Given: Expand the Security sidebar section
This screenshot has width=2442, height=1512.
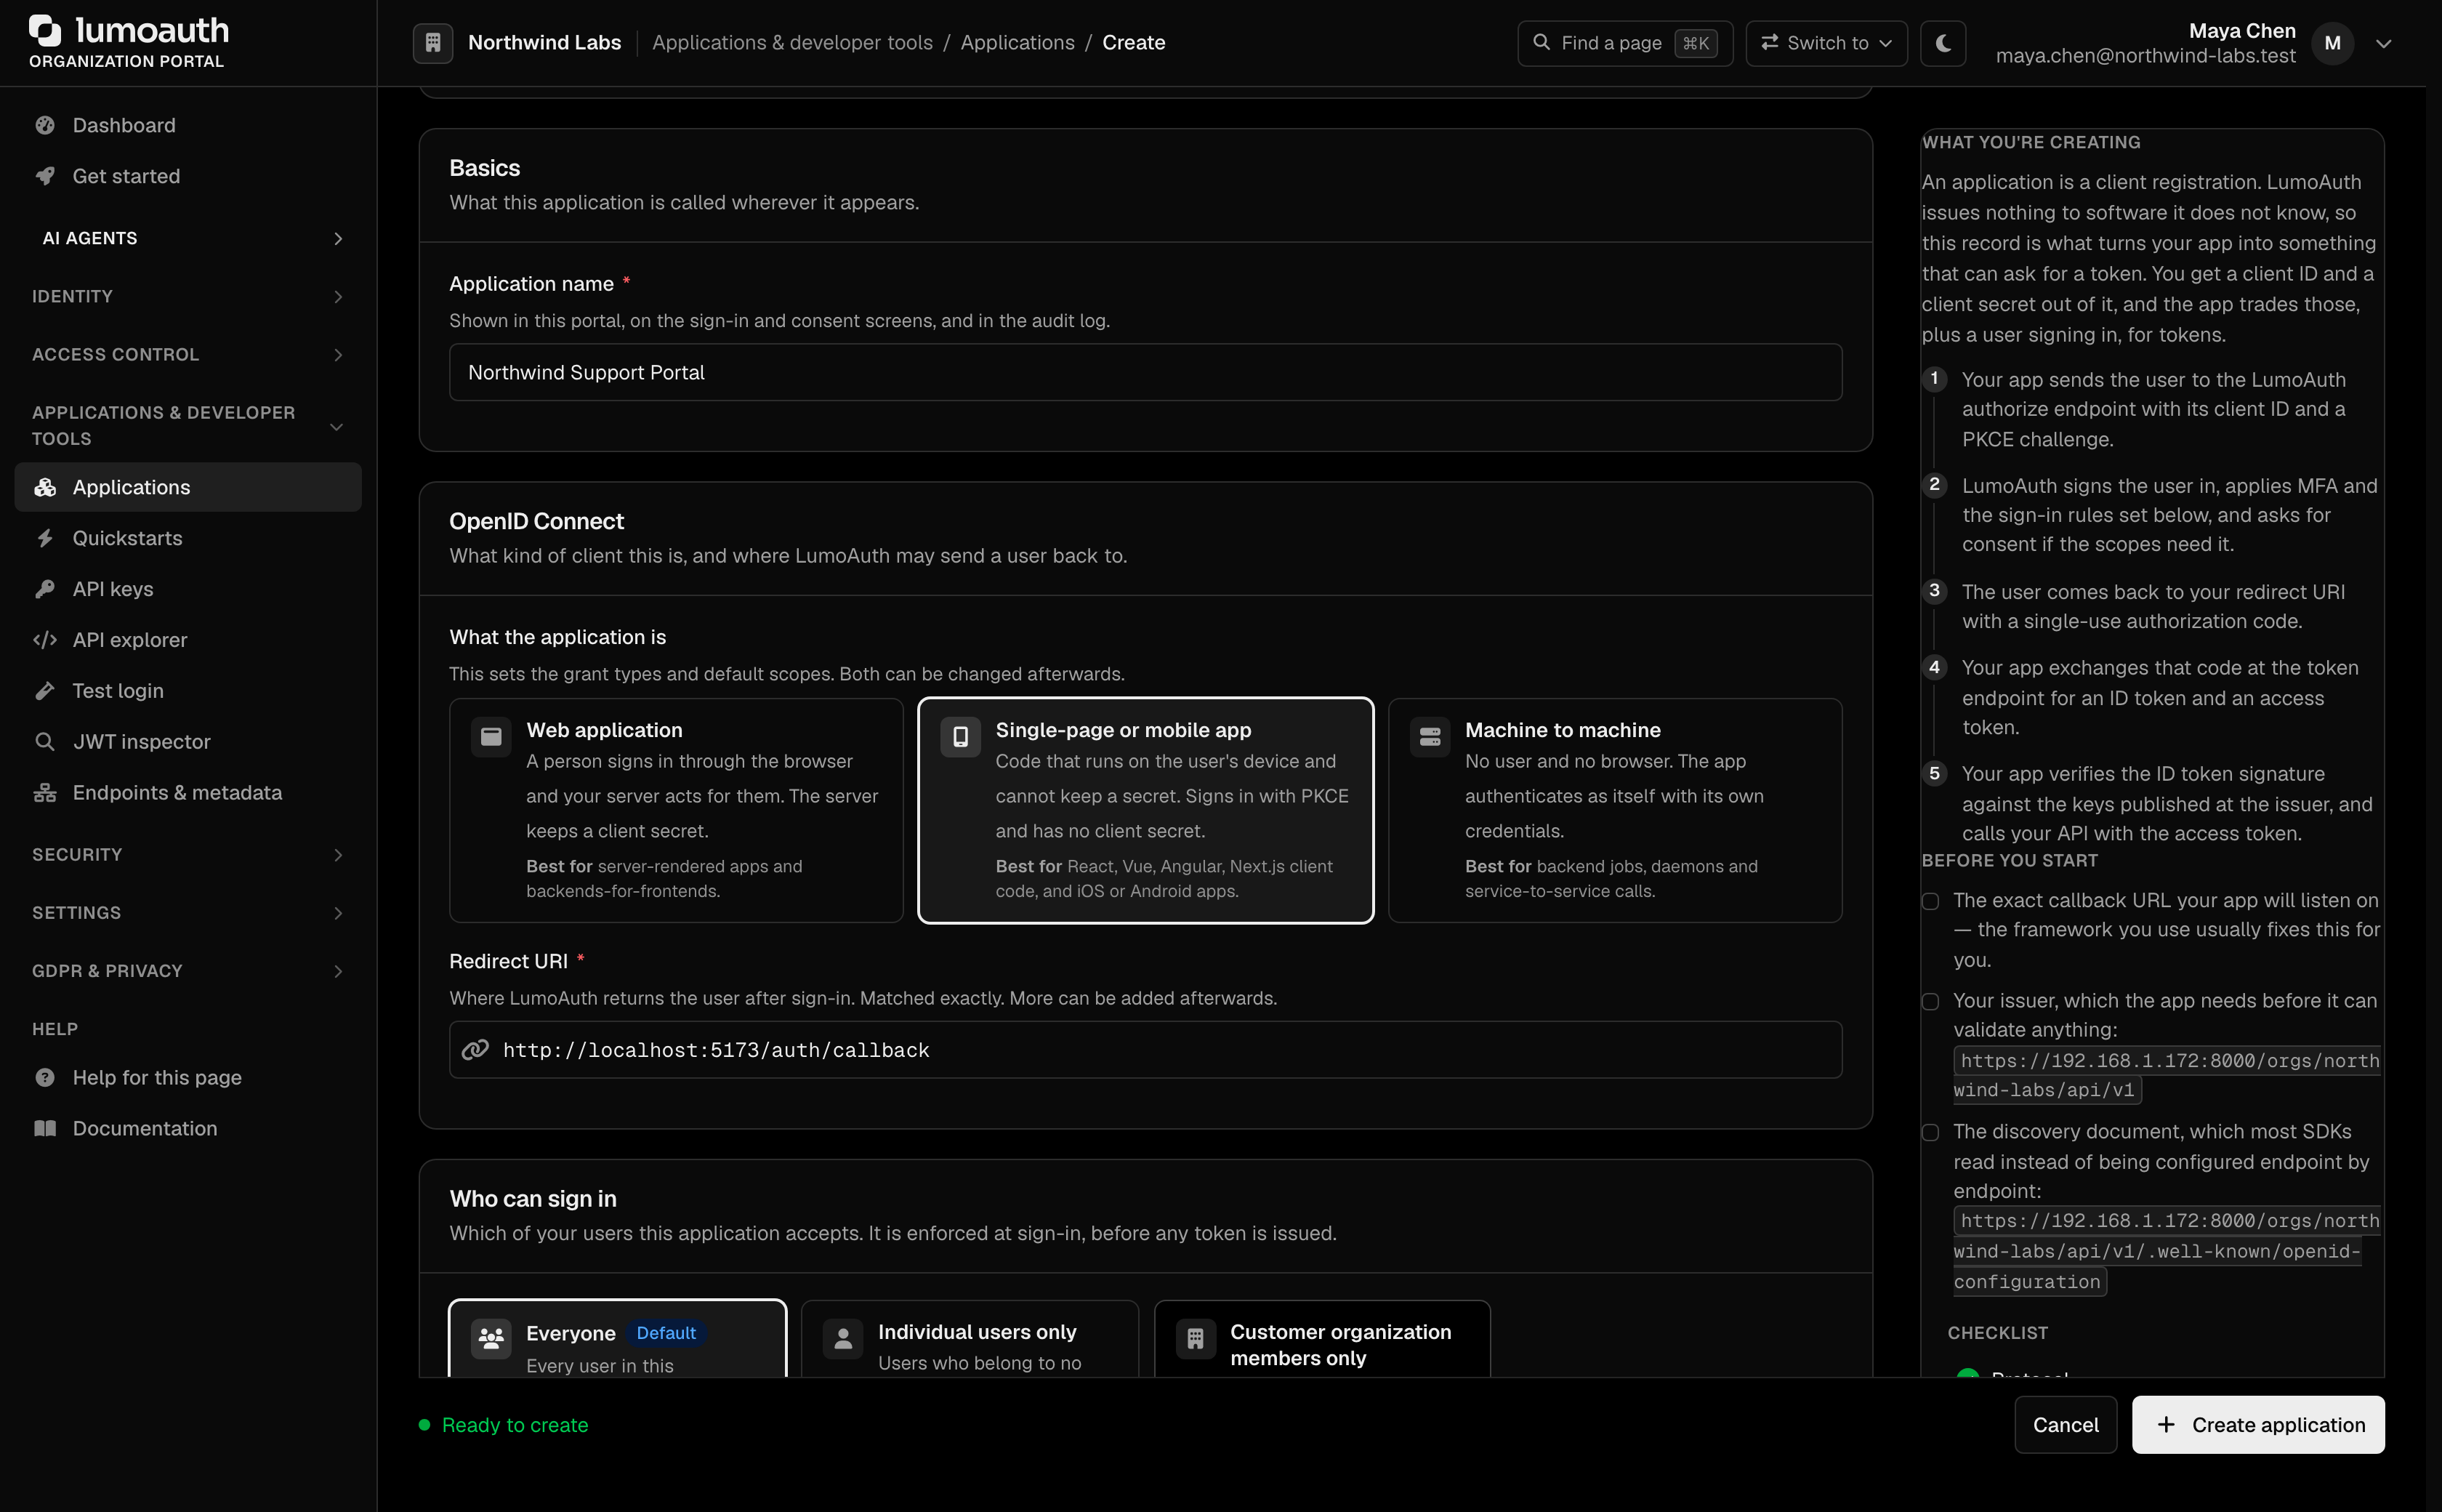Looking at the screenshot, I should point(188,854).
